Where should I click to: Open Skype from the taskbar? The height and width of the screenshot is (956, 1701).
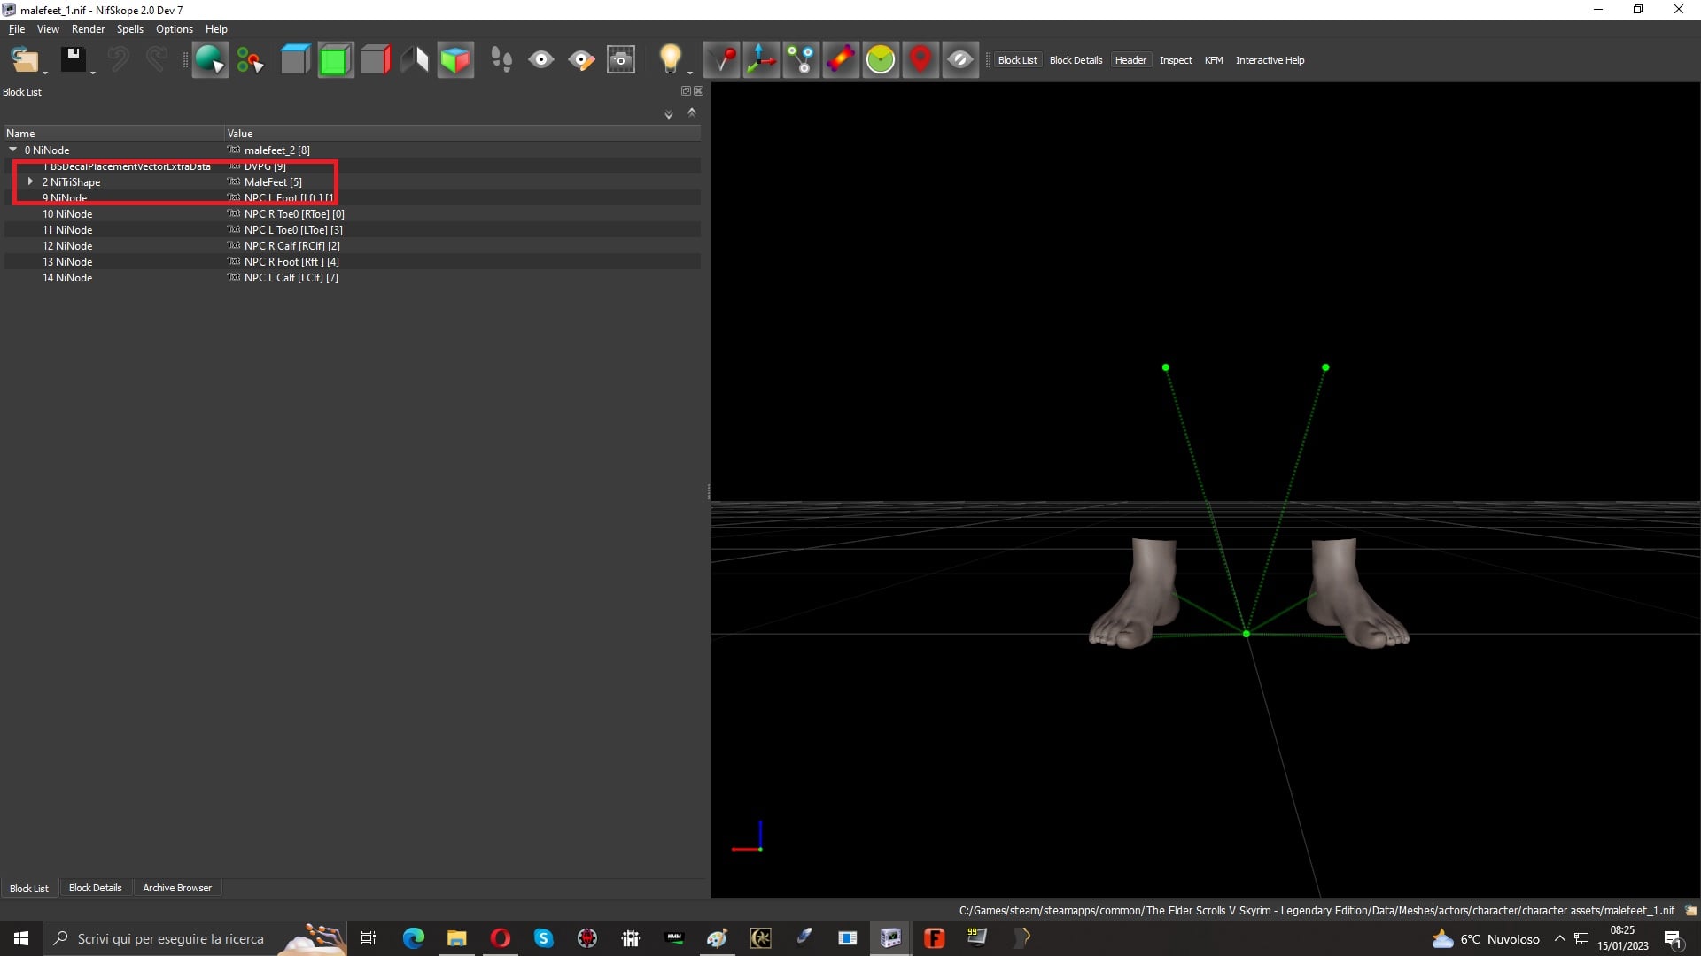click(543, 938)
